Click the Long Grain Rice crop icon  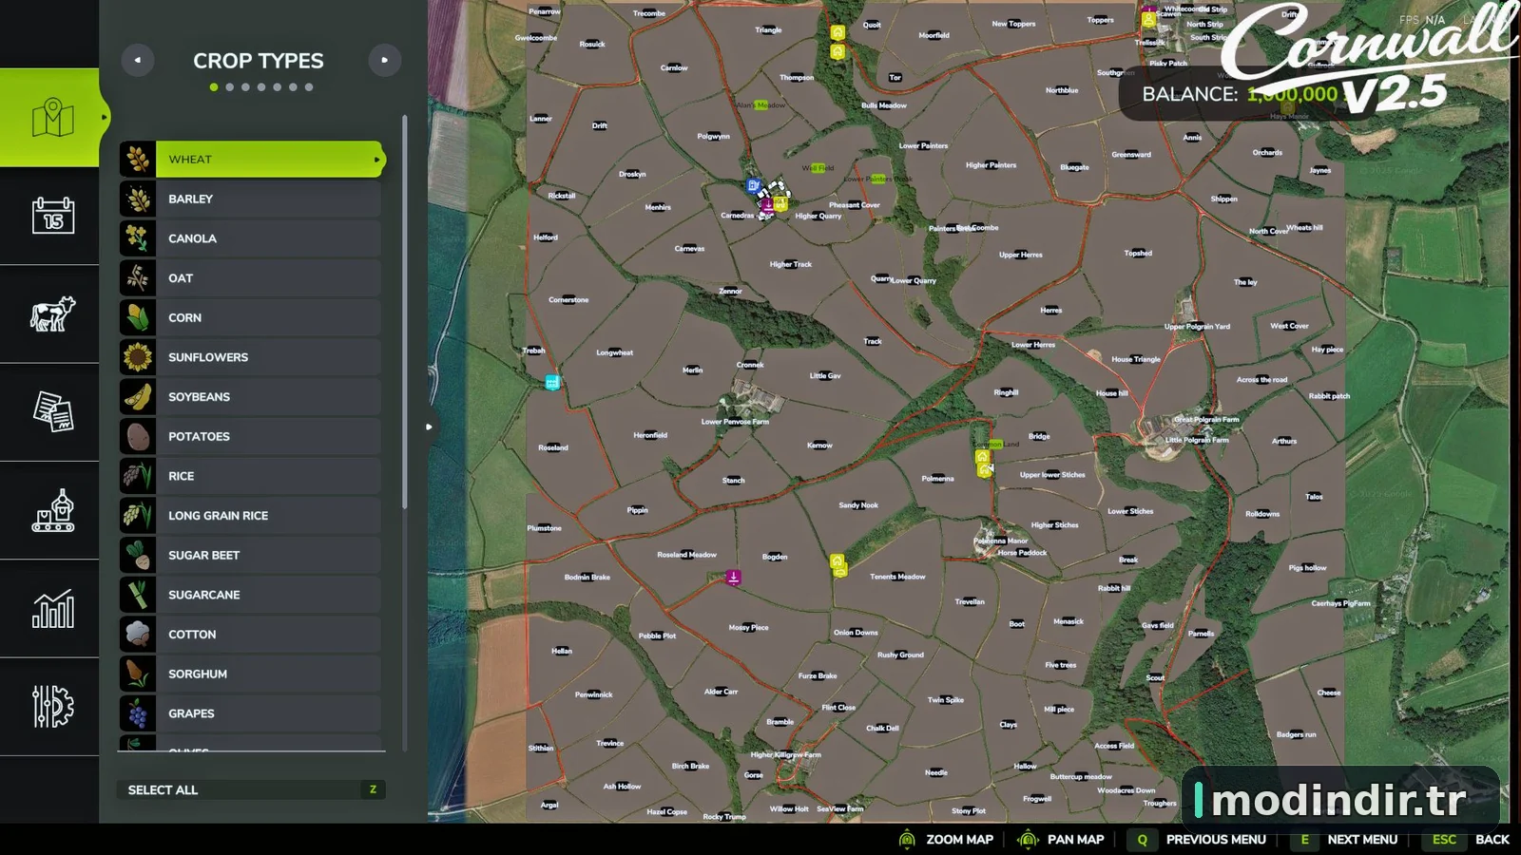pos(138,516)
